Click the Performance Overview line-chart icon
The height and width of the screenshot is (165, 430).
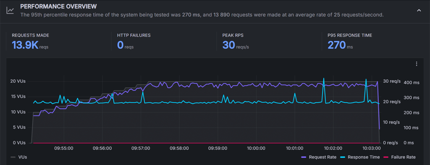pyautogui.click(x=10, y=10)
